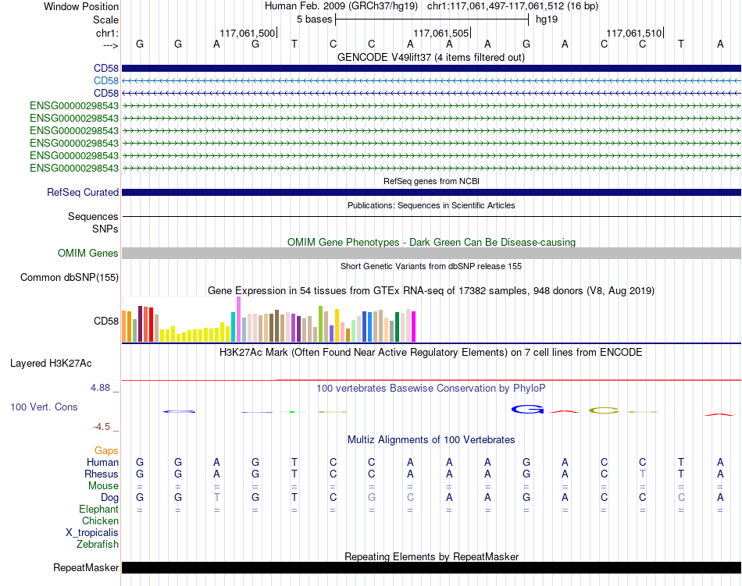Open the 100 Vert. Cons track label
Image resolution: width=742 pixels, height=586 pixels.
(x=44, y=407)
